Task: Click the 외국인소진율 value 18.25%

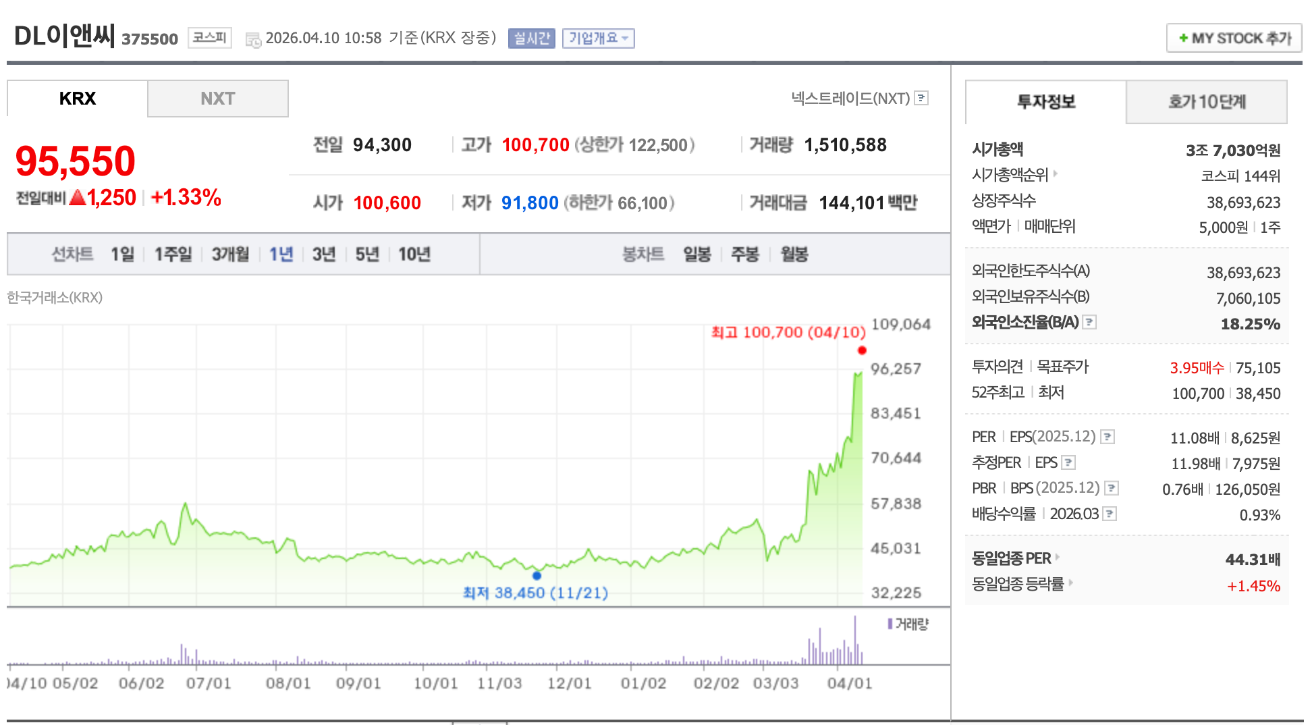Action: pos(1251,324)
